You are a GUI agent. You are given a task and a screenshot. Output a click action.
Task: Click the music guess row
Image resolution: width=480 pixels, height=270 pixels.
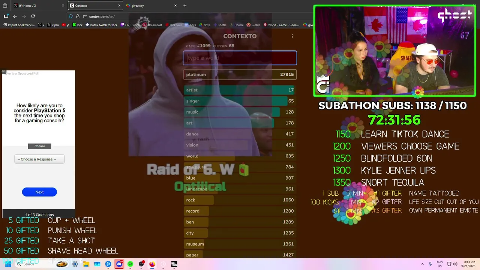[240, 112]
